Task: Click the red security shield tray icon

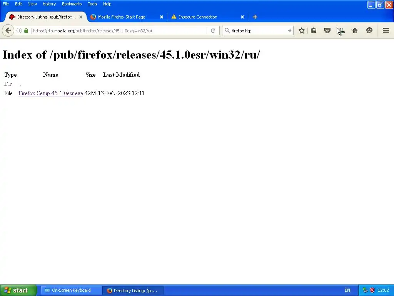Action: (x=372, y=290)
